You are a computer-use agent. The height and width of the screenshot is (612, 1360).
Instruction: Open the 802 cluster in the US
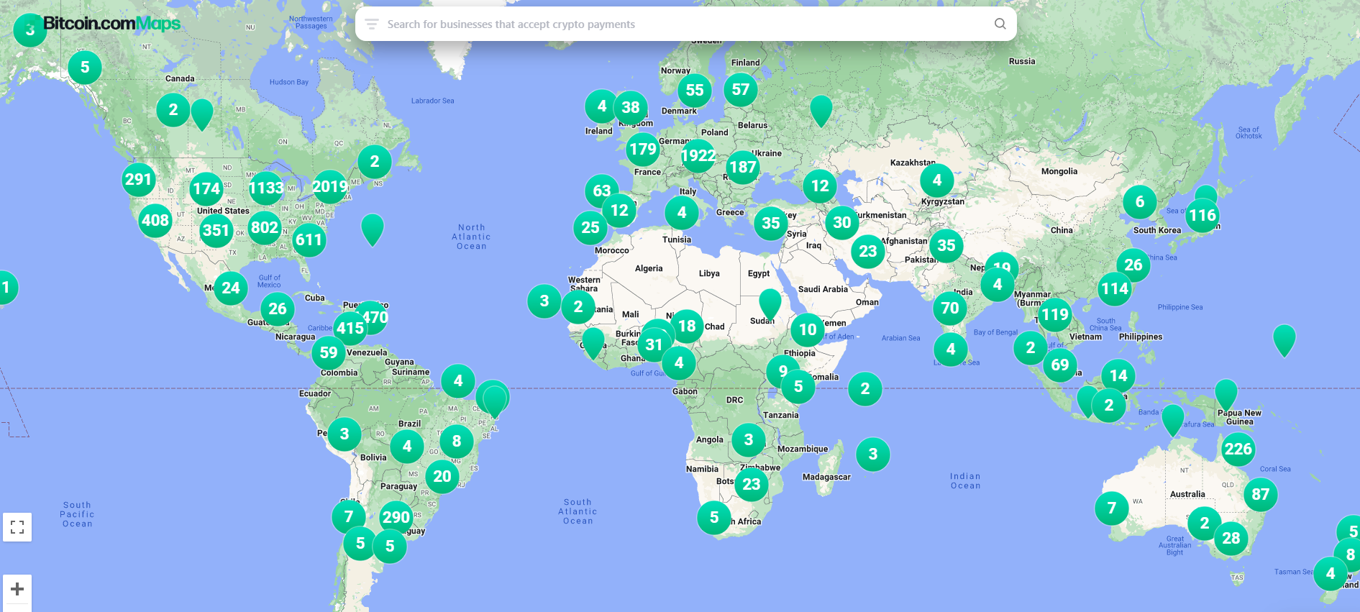coord(265,228)
